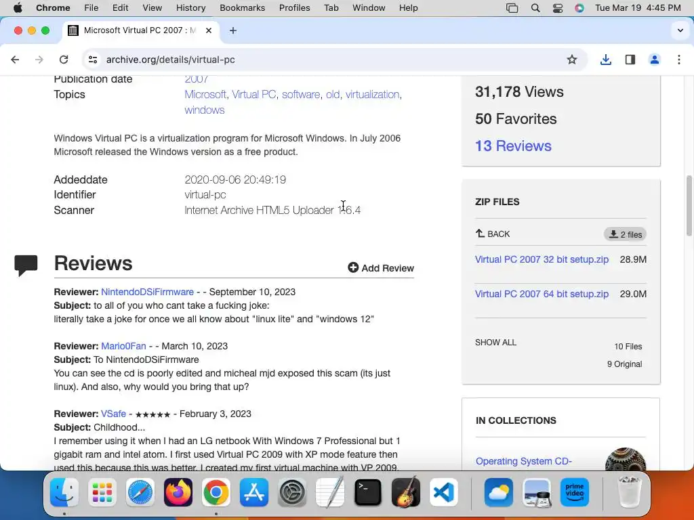Screen dimensions: 694x520
Task: Download all with the 2 files button
Action: click(x=625, y=234)
